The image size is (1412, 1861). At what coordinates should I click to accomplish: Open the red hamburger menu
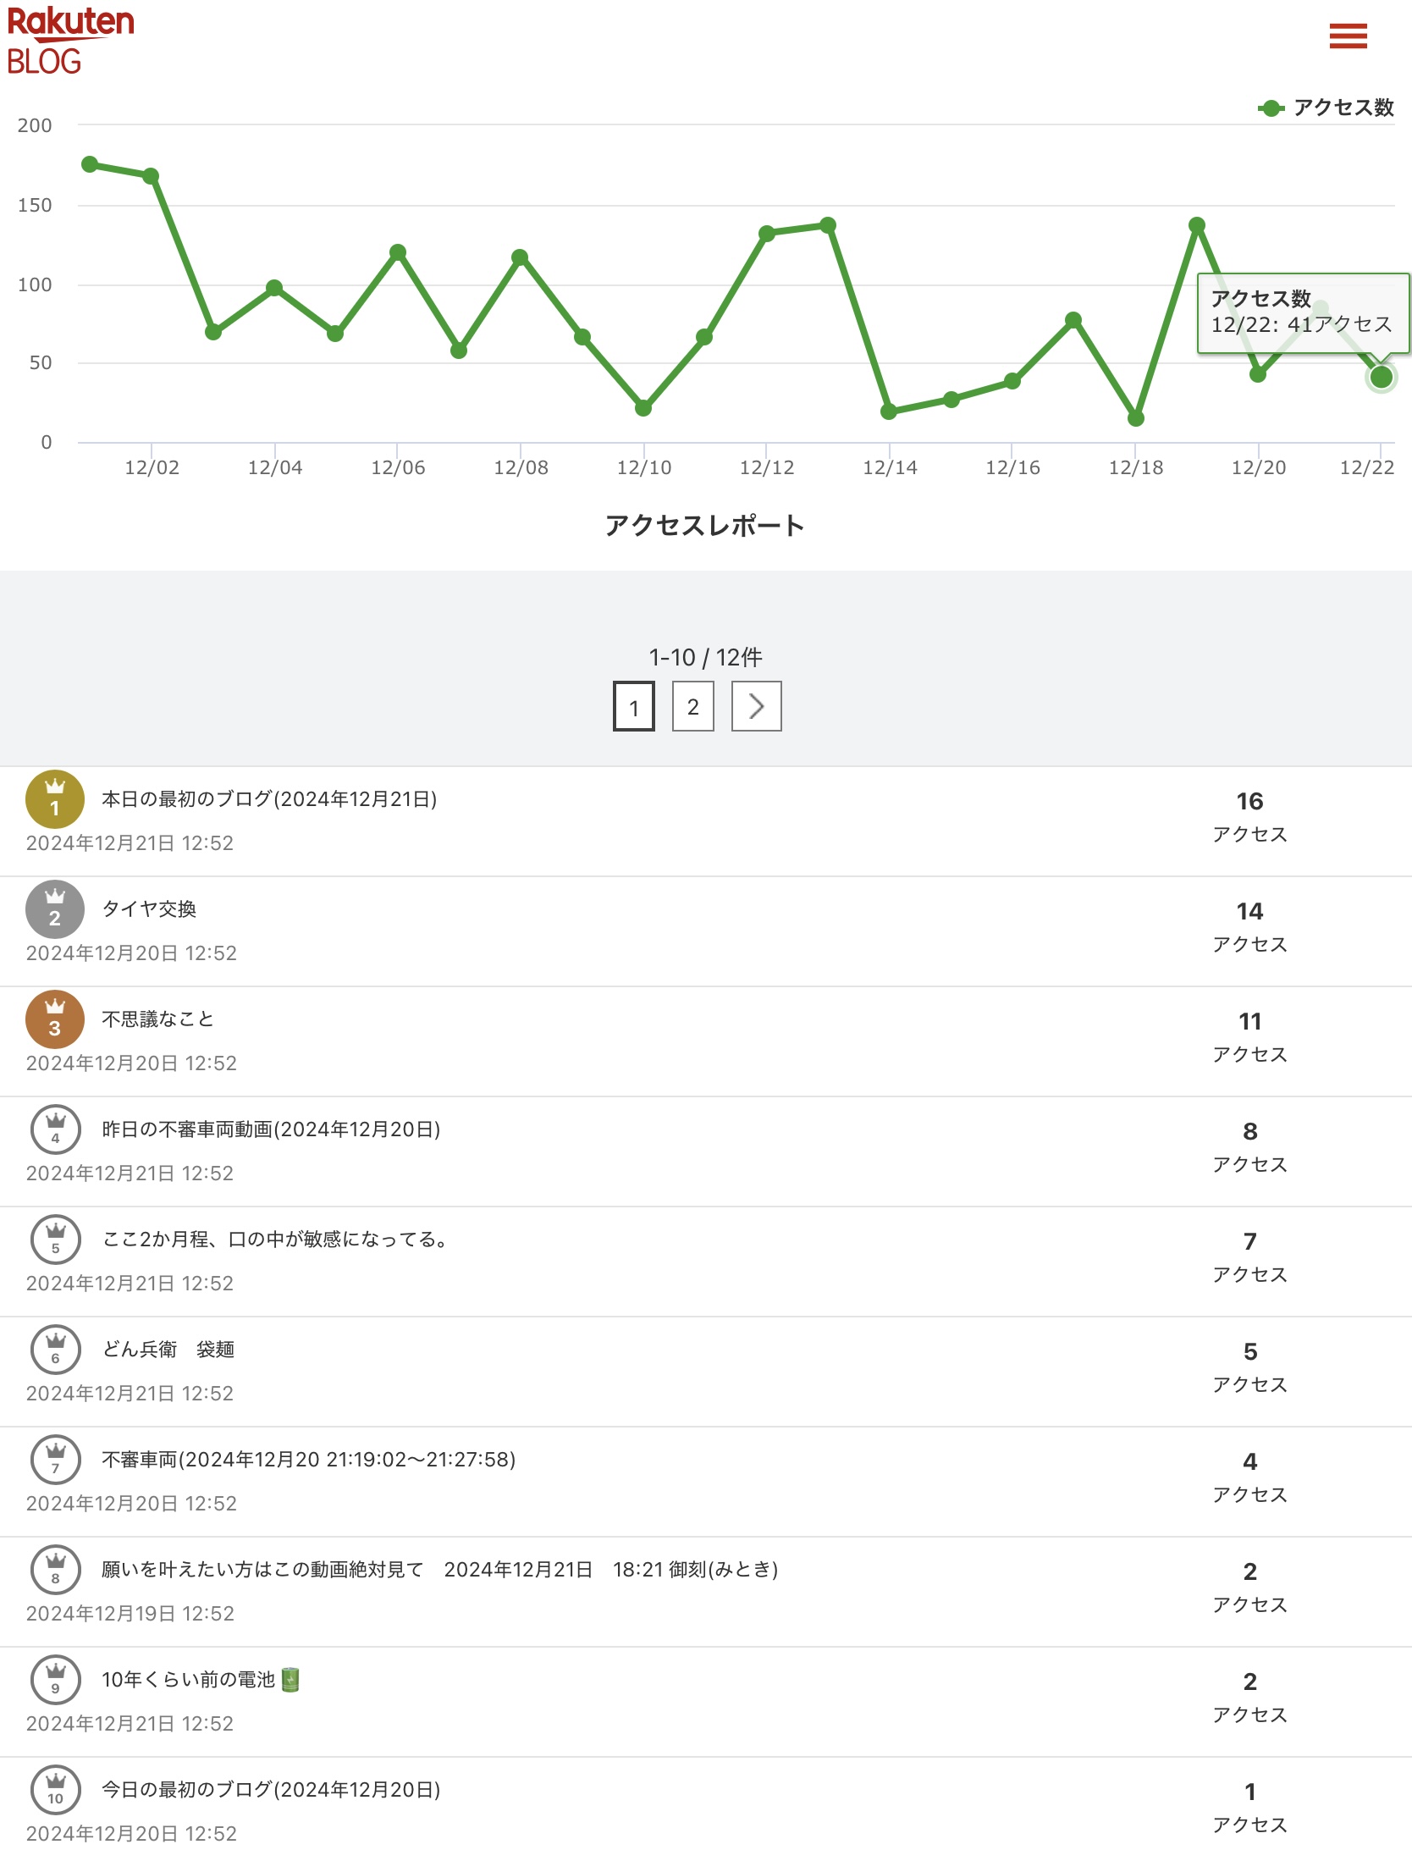pos(1348,36)
